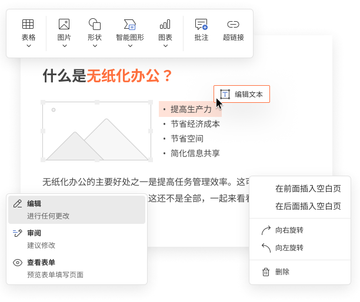
Task: Choose 向右旋转 from the page menu
Action: (300, 230)
